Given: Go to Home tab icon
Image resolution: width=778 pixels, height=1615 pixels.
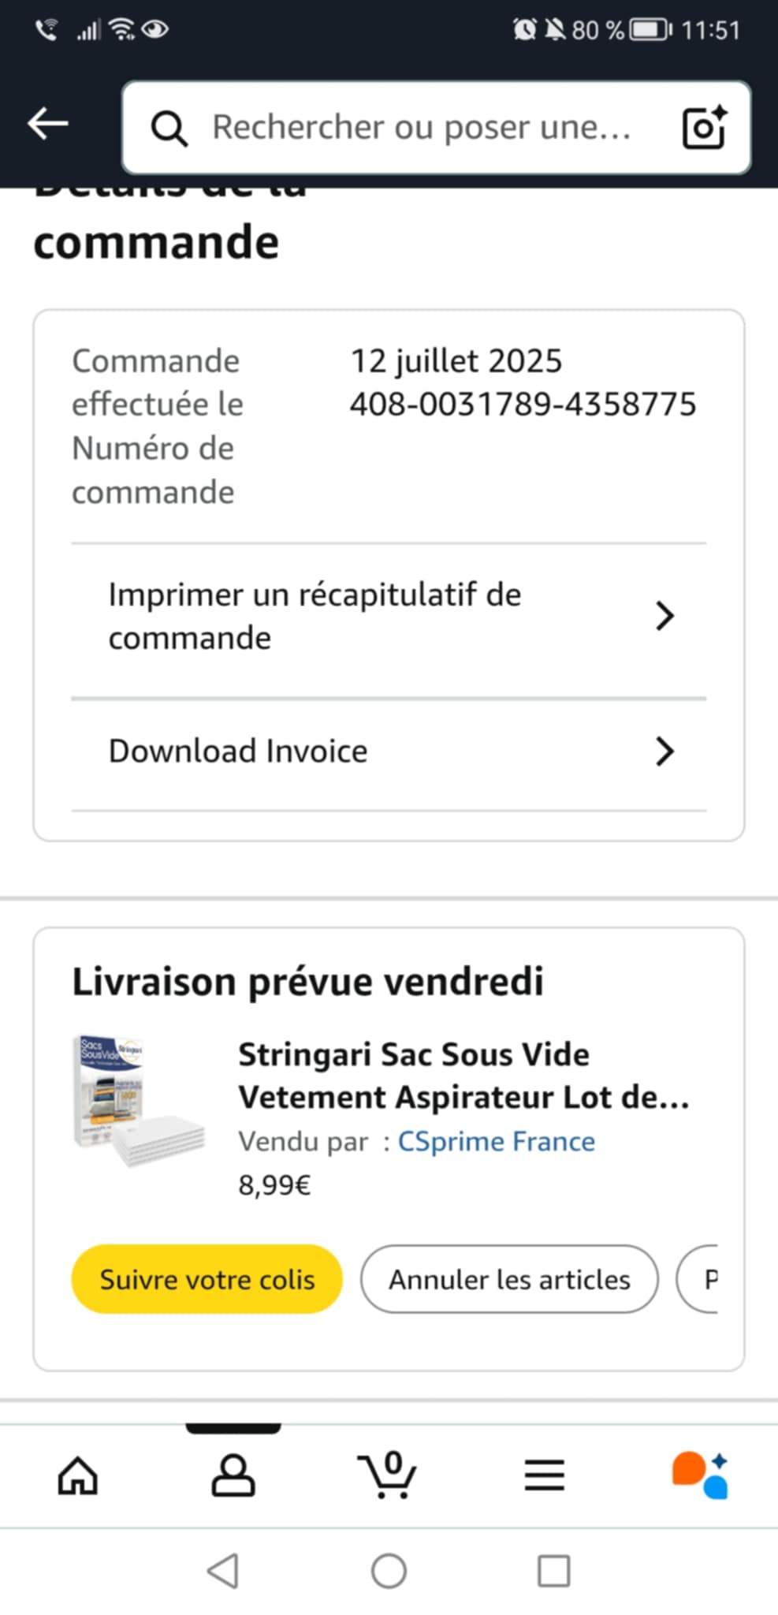Looking at the screenshot, I should [78, 1475].
